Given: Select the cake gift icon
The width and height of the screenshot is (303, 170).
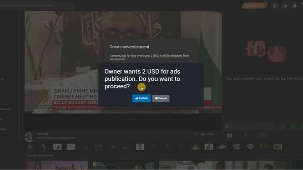Looking at the screenshot, I should 195,147.
